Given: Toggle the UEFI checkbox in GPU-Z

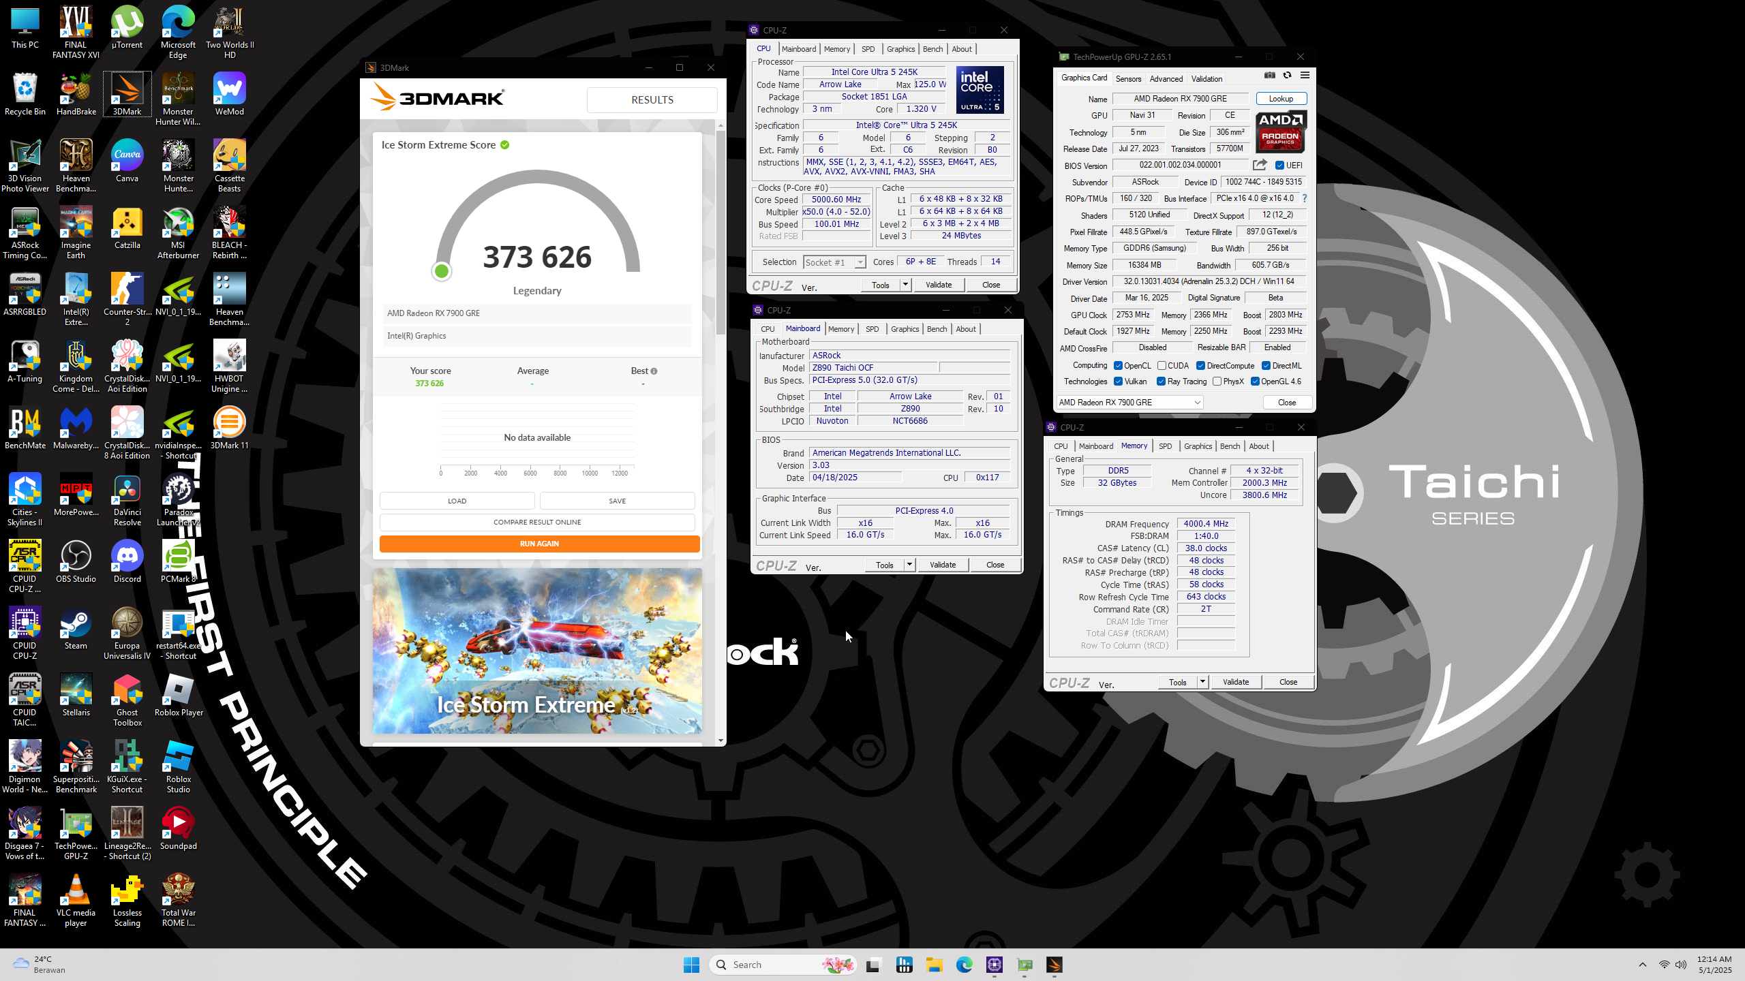Looking at the screenshot, I should [1279, 166].
